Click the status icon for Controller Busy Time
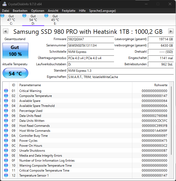Screen dimensions: 176x181 tap(6, 135)
